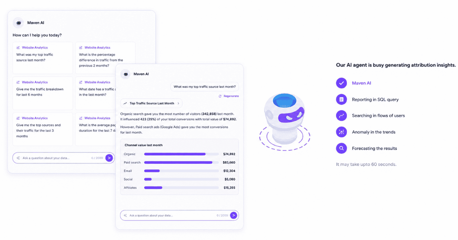This screenshot has height=240, width=458.
Task: Click the $74,892 Organic value
Action: coord(229,154)
